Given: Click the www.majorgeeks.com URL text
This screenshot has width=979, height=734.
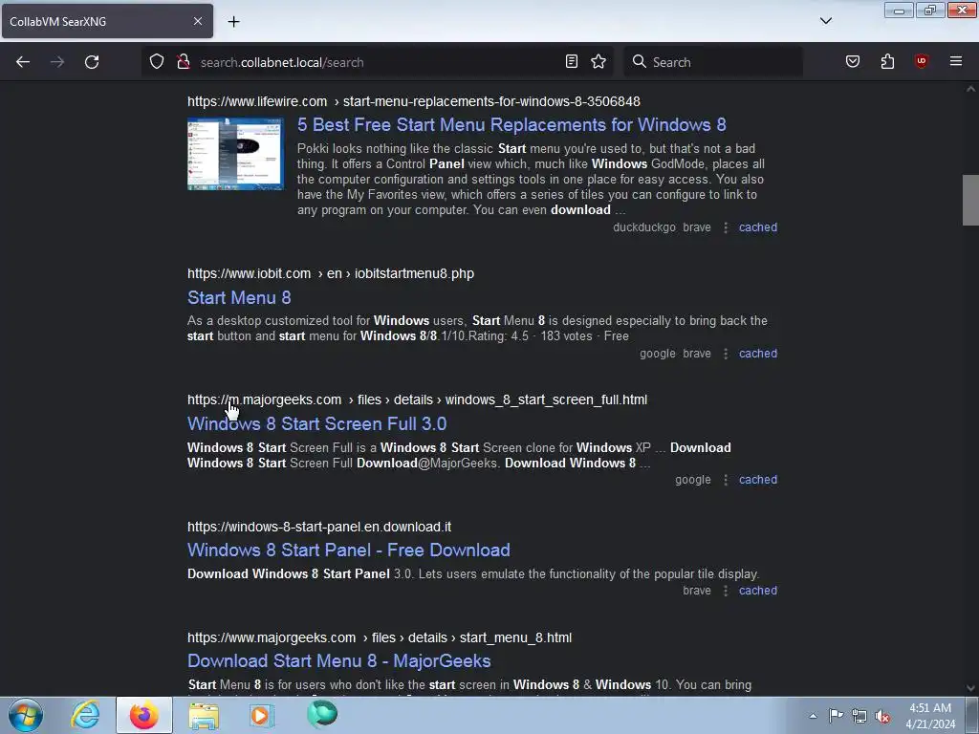Looking at the screenshot, I should [272, 637].
